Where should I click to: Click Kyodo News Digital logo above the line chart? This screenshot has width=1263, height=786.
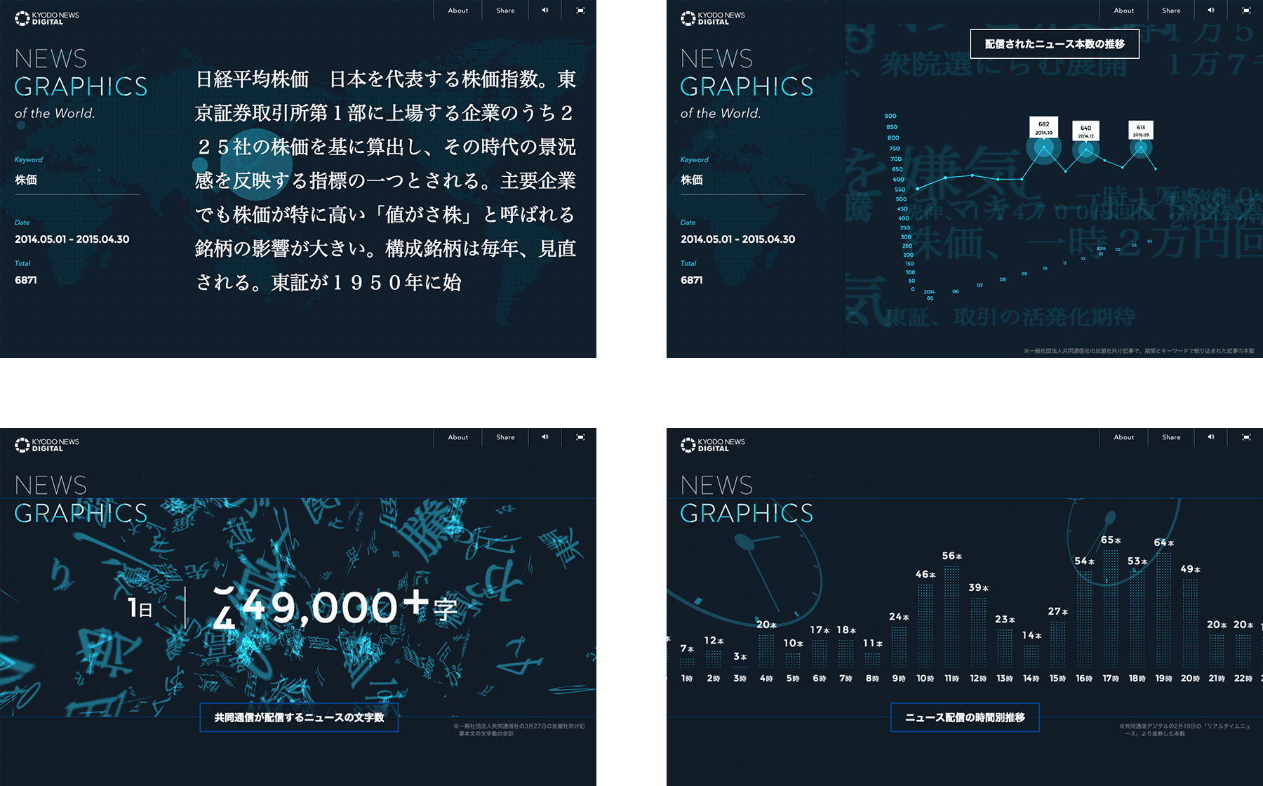[713, 18]
